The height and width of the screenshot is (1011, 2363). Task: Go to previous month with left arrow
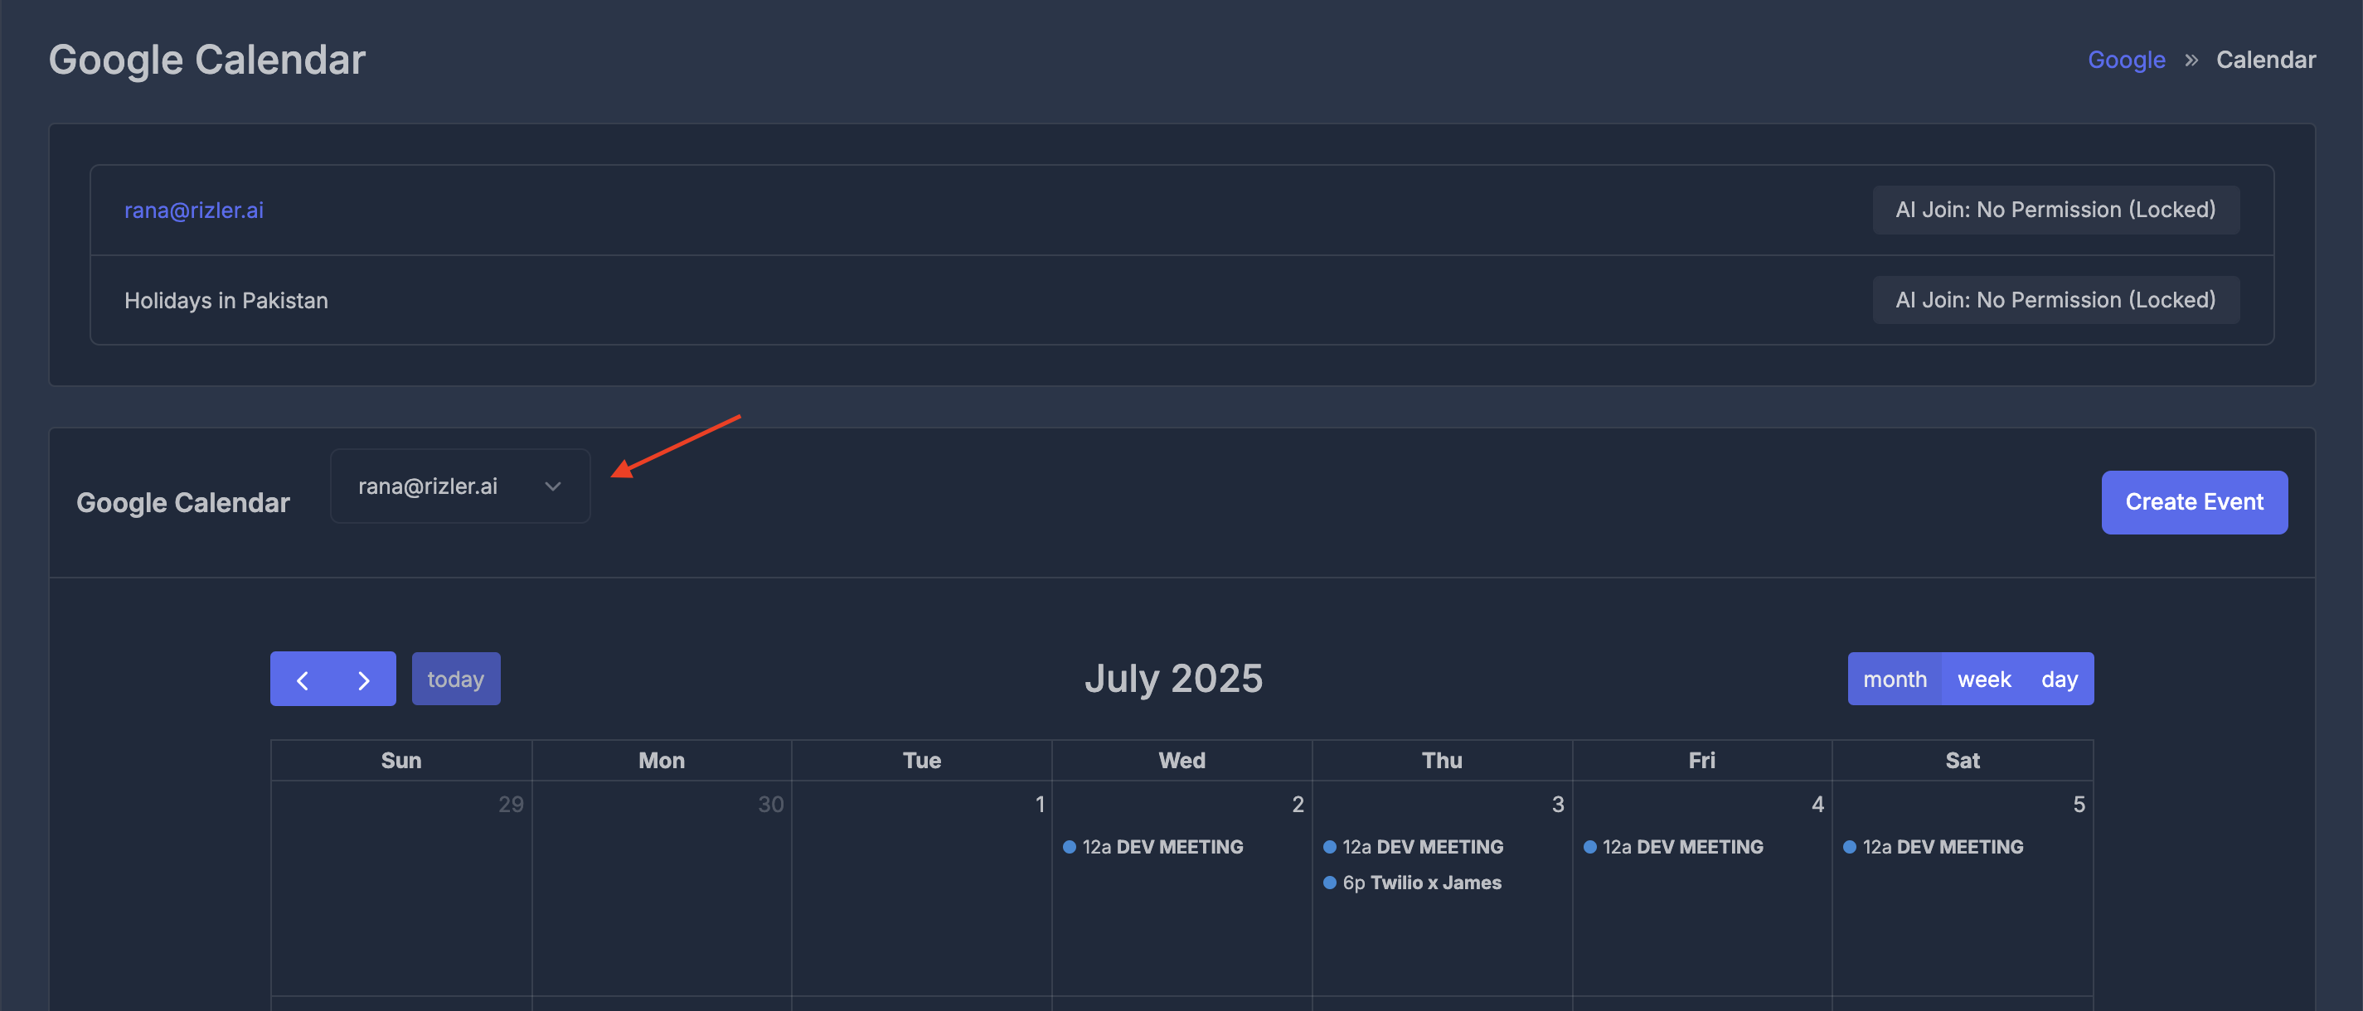(303, 680)
